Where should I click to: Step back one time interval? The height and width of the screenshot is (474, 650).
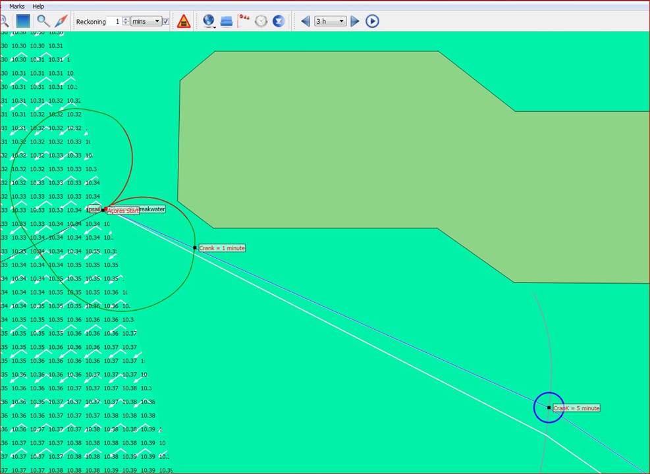(306, 21)
